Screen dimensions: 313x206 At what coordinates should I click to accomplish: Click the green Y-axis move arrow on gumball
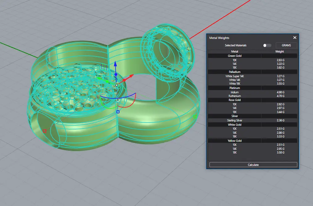click(99, 78)
